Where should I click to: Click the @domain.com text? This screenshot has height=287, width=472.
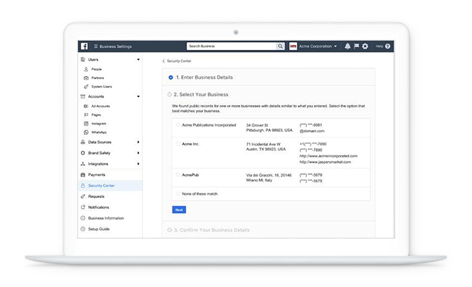pos(312,131)
